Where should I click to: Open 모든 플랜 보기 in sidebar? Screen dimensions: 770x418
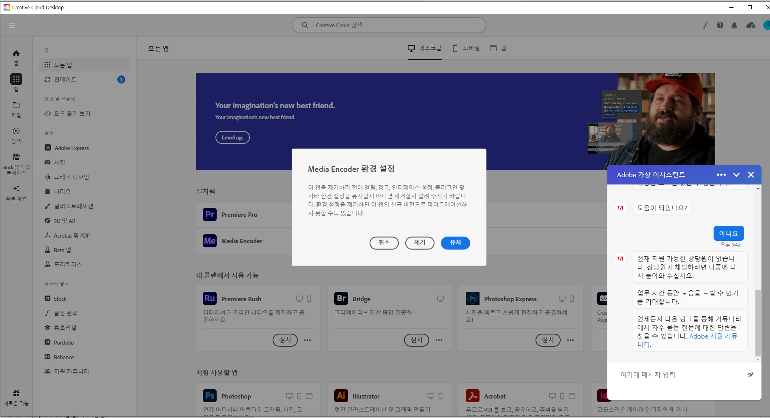(x=85, y=114)
